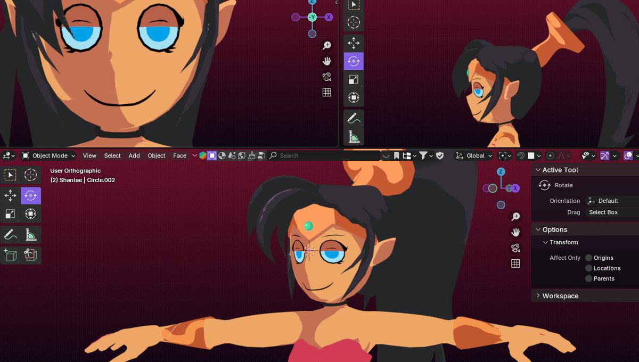Select the Move tool in lower viewport toolbar
This screenshot has height=362, width=639.
tap(10, 196)
